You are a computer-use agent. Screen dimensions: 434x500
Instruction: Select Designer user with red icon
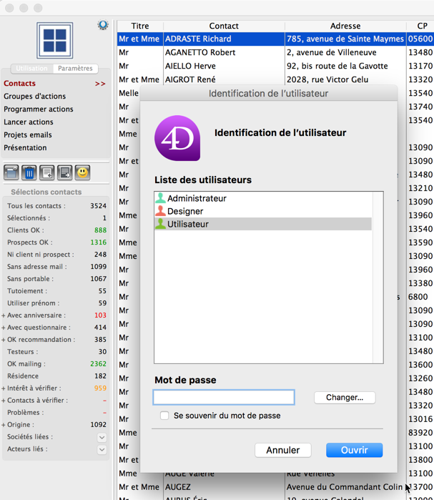(x=185, y=211)
